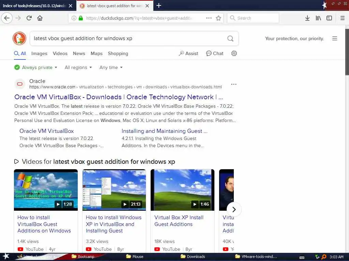Image resolution: width=349 pixels, height=261 pixels.
Task: Open the search settings gear
Action: click(x=234, y=53)
